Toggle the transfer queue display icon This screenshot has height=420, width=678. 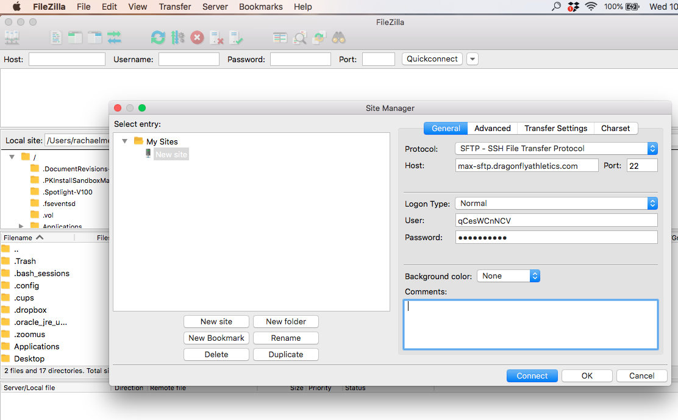(114, 38)
